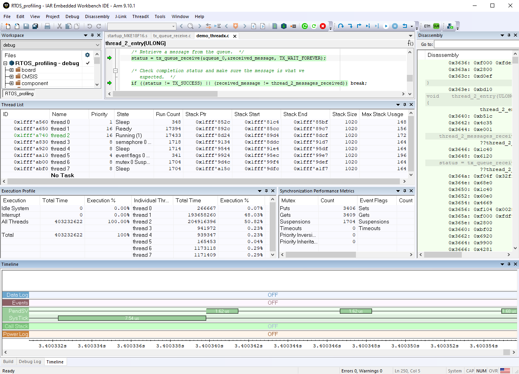Toggle the RTOS_profiling project build checkmark
The image size is (519, 374).
88,63
